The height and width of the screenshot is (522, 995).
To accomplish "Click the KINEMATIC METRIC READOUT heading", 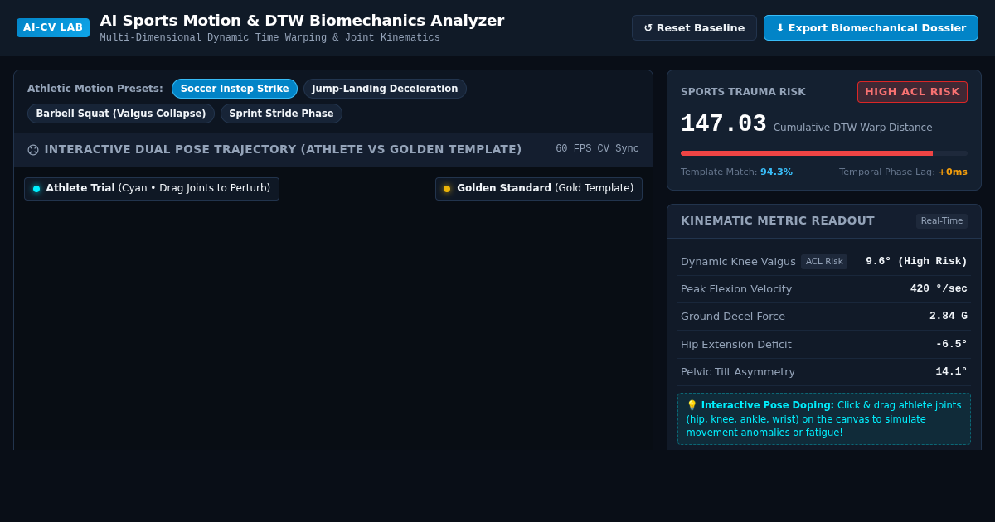I will pos(778,220).
